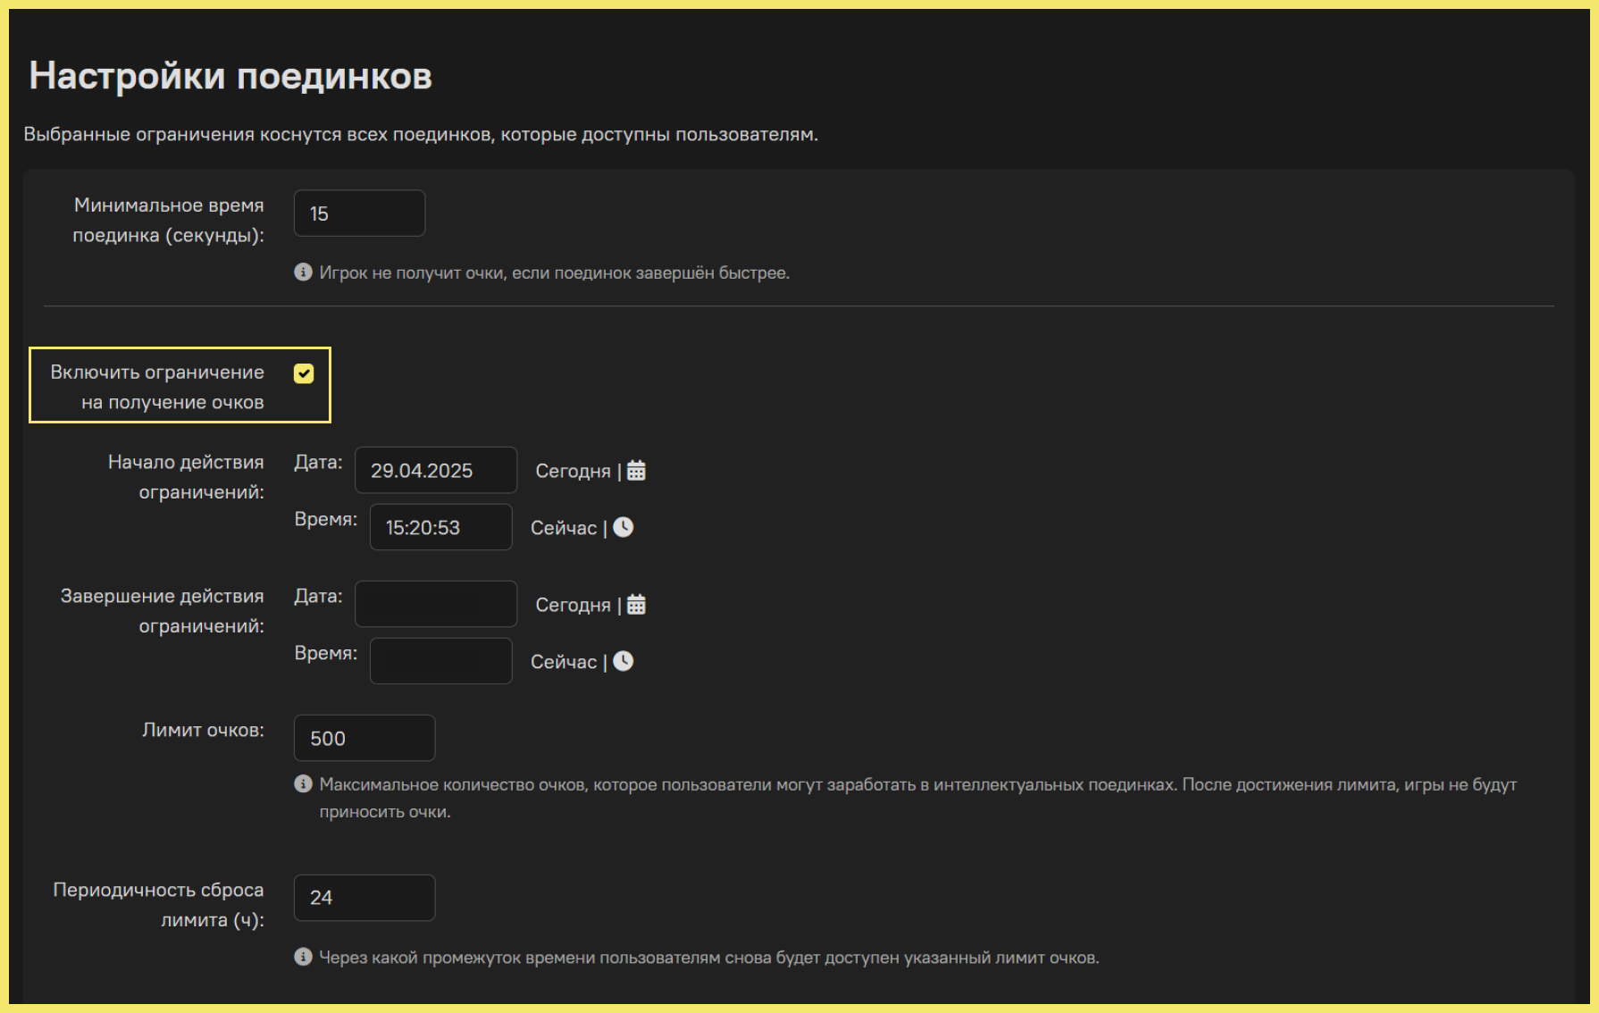Click info icon beside minimum duel time hint

303,272
